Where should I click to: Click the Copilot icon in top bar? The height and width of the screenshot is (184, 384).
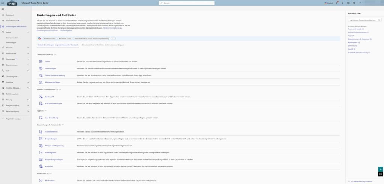(328, 3)
